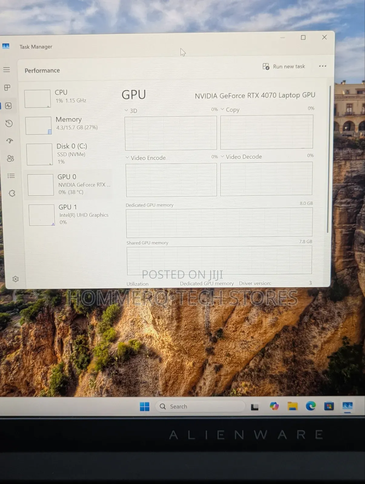Screen dimensions: 365x484
Task: Open Copilot from the taskbar
Action: pyautogui.click(x=274, y=406)
